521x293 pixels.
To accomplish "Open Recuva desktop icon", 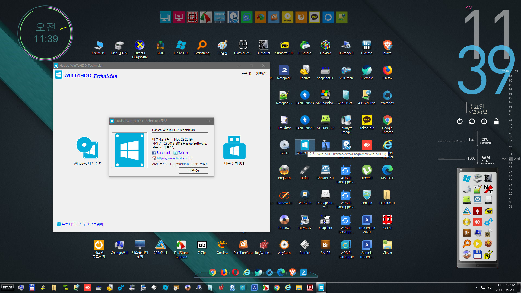I will 305,72.
